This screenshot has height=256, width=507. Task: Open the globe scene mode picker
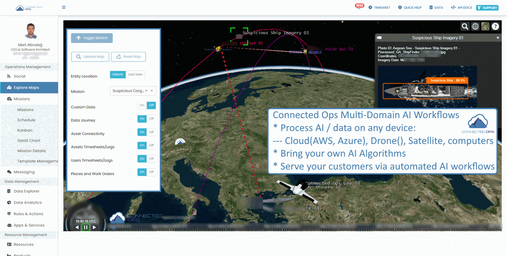pos(475,27)
